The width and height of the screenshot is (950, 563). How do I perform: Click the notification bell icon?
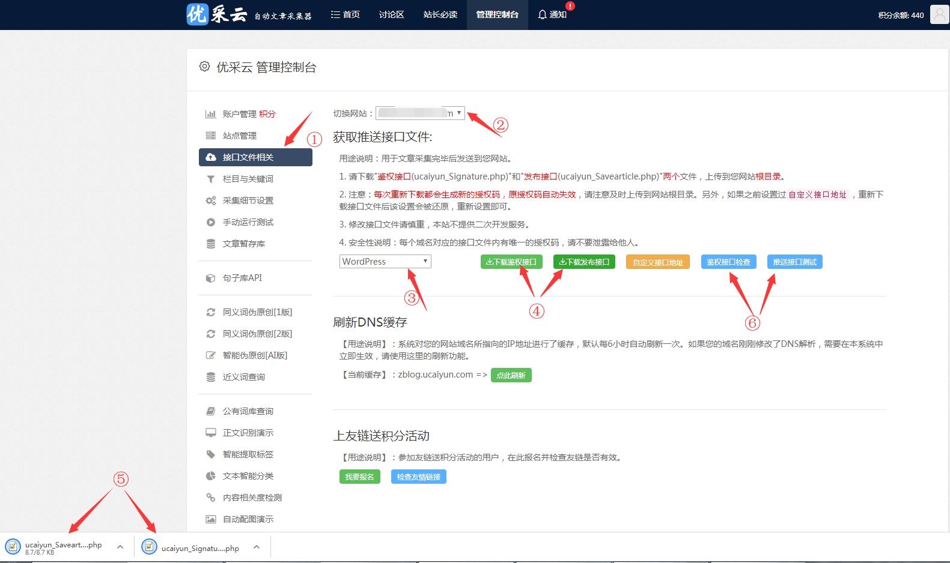[542, 14]
